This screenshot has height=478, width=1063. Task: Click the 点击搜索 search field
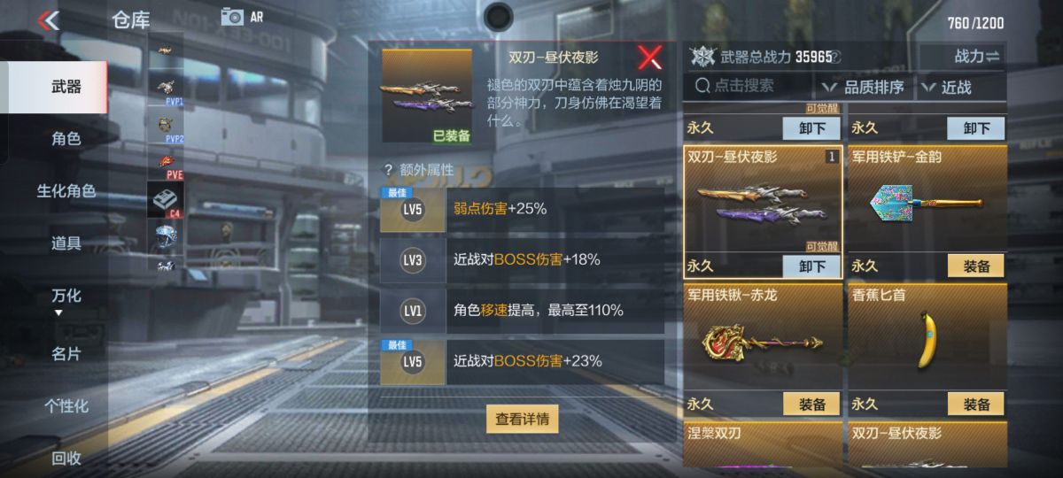tap(749, 86)
